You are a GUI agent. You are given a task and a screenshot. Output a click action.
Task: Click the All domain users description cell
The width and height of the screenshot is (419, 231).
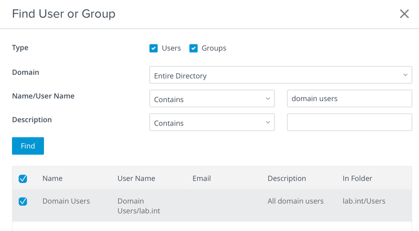pyautogui.click(x=295, y=201)
